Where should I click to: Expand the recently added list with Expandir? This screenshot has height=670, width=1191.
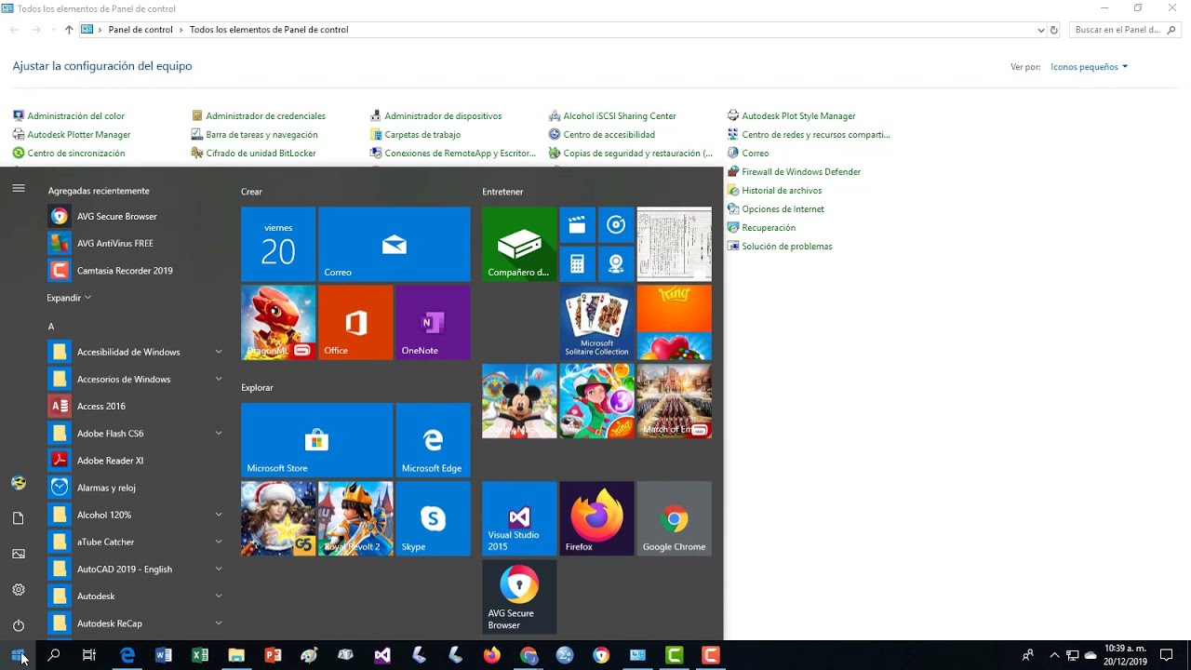pos(69,298)
